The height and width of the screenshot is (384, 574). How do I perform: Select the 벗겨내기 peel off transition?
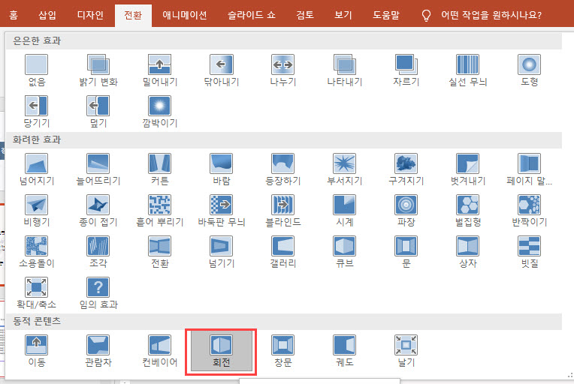pos(467,169)
